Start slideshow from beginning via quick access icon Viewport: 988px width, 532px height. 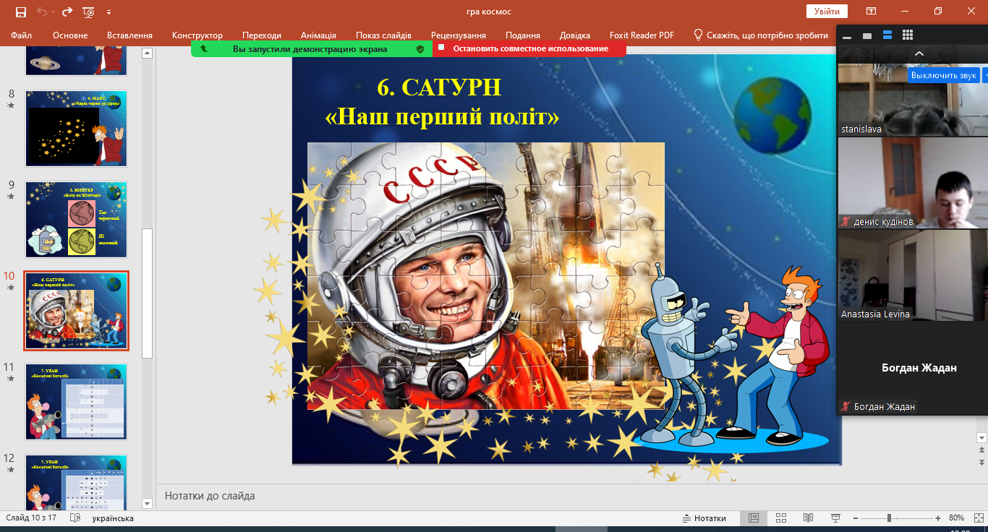(89, 12)
